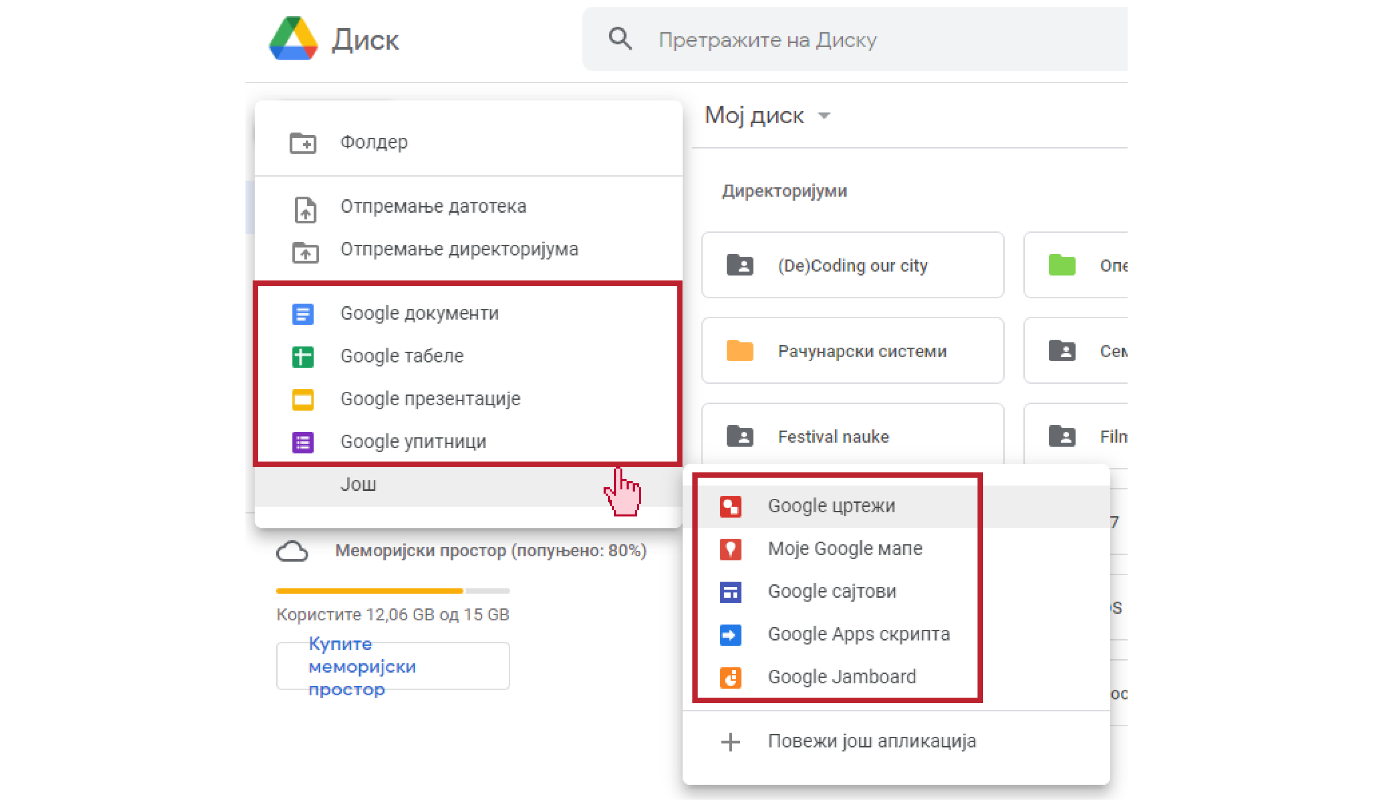1390x800 pixels.
Task: Click Google Apps скрипта menu item
Action: (858, 634)
